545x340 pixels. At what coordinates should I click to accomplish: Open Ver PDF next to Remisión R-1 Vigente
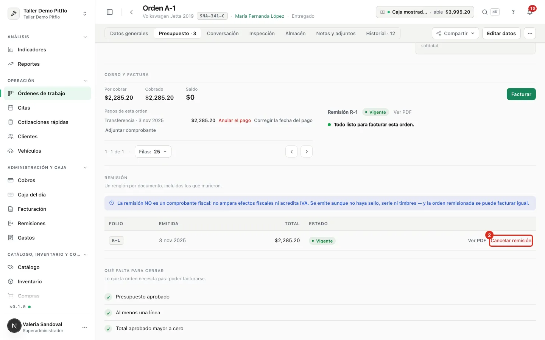coord(402,112)
